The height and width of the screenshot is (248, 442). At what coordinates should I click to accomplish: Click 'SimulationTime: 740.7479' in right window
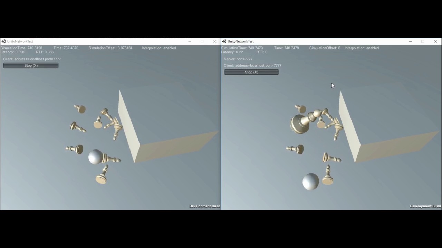click(x=242, y=48)
